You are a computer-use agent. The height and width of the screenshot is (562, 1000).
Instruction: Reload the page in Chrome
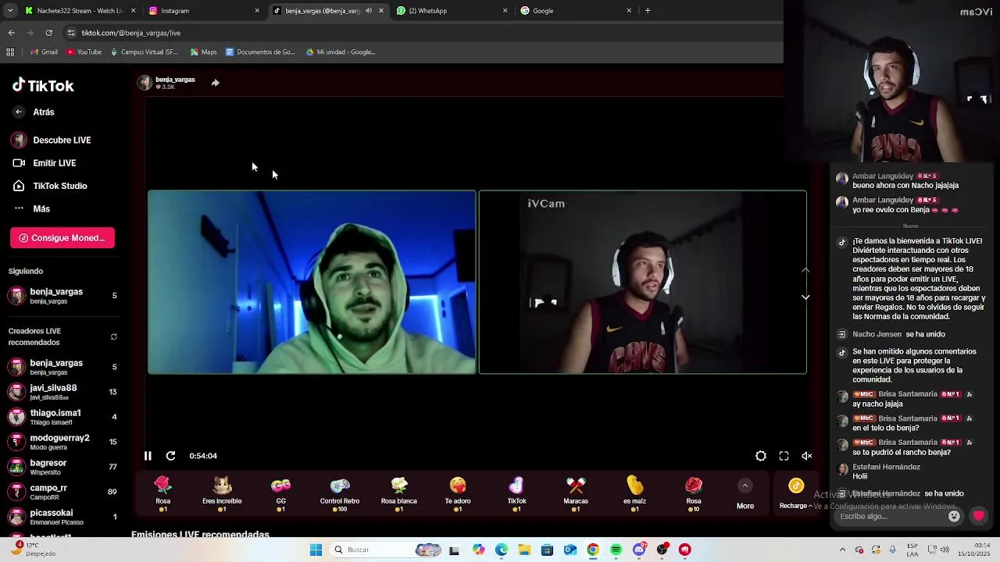pyautogui.click(x=48, y=33)
